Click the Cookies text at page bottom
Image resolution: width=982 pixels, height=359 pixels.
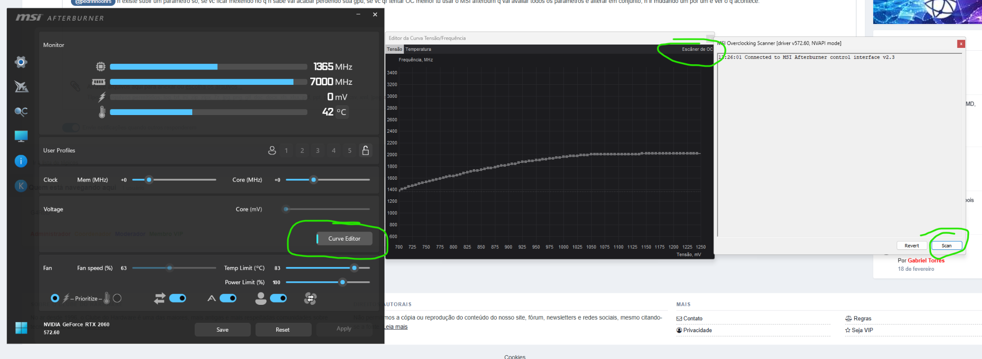pos(515,357)
